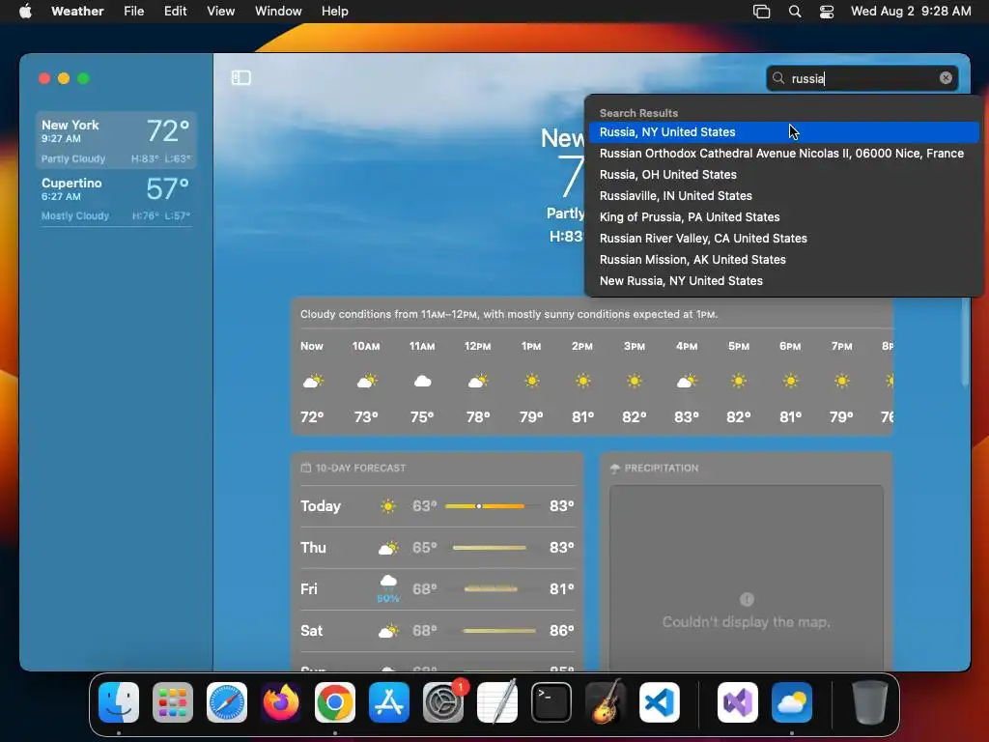The width and height of the screenshot is (989, 742).
Task: Choose Russian Orthodox Cathedral Nice, France result
Action: click(784, 154)
